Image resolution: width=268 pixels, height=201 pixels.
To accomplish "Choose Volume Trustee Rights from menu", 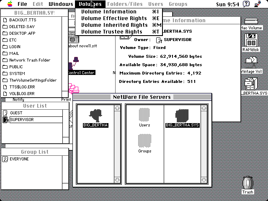I will (x=112, y=32).
